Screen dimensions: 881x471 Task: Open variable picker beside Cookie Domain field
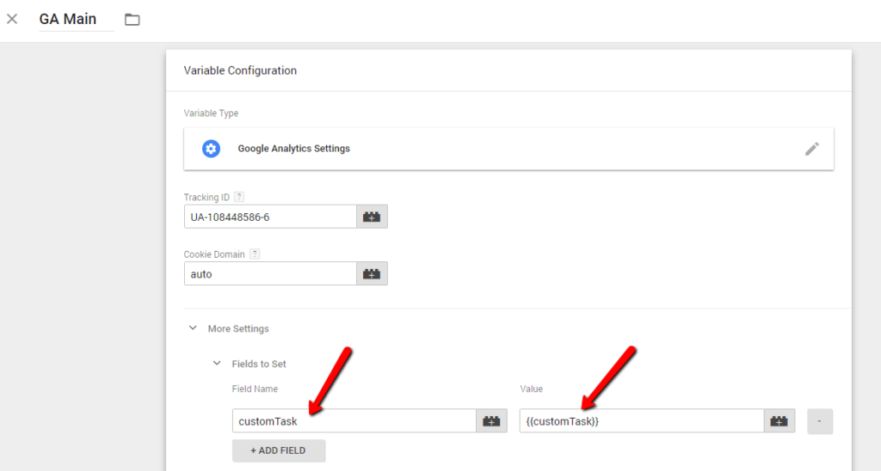pyautogui.click(x=373, y=274)
